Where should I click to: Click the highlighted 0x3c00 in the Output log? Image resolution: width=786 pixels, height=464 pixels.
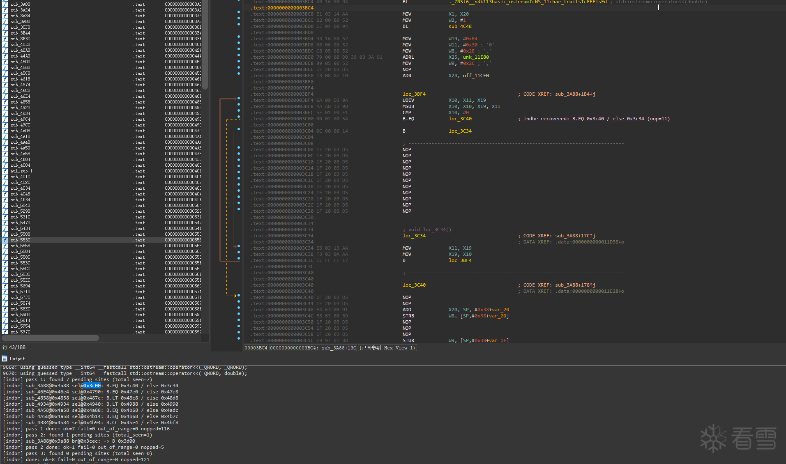[x=92, y=386]
